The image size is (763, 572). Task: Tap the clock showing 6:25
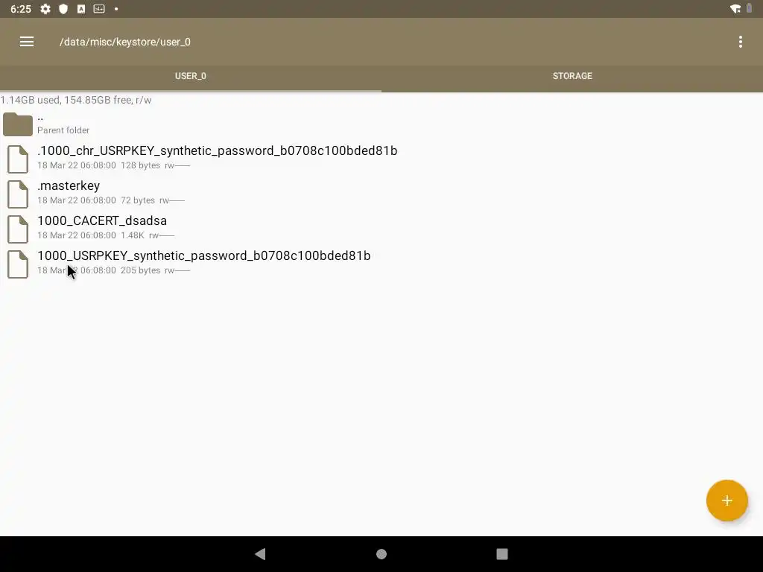coord(20,9)
